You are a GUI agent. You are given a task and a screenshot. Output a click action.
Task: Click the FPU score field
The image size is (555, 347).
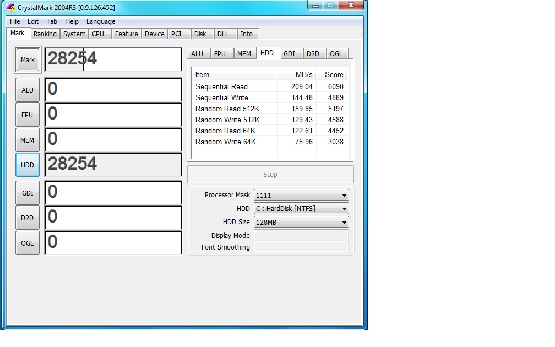click(x=113, y=115)
